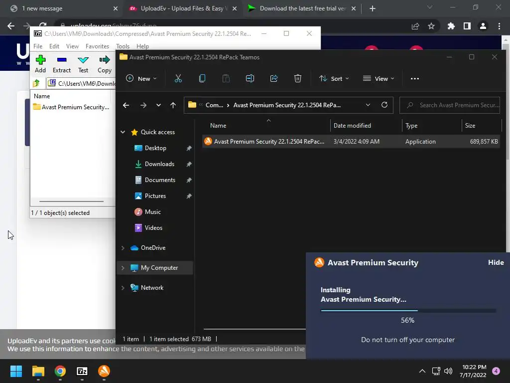The height and width of the screenshot is (383, 510).
Task: Open the Chrome extensions puzzle icon
Action: [x=451, y=26]
